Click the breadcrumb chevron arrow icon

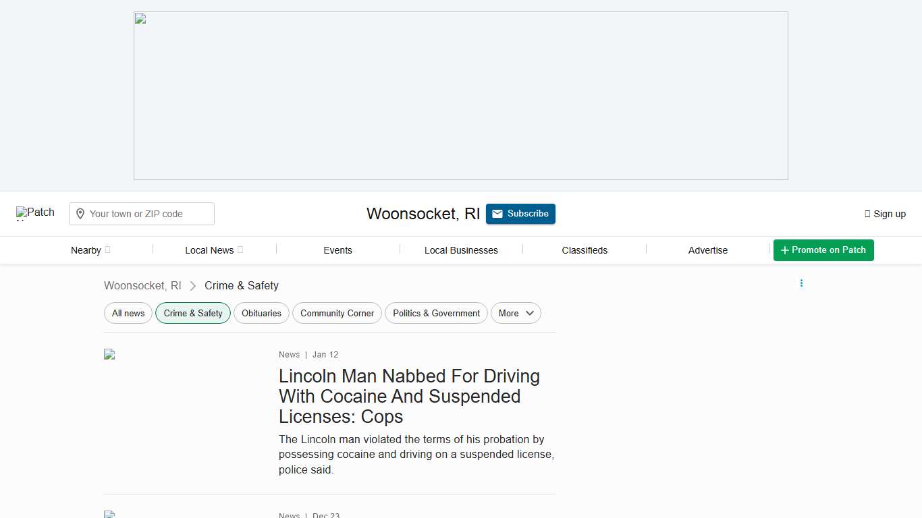click(x=193, y=286)
